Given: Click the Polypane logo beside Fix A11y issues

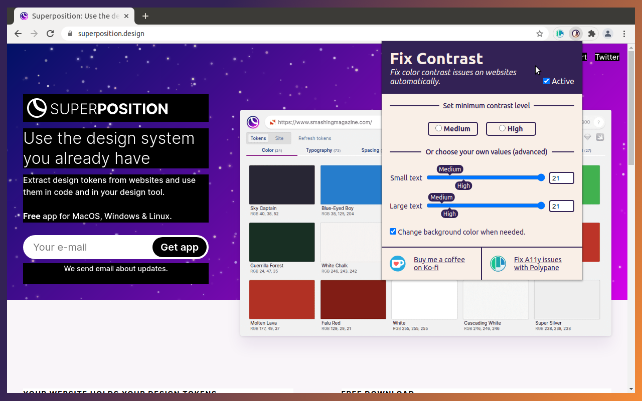Looking at the screenshot, I should tap(498, 263).
